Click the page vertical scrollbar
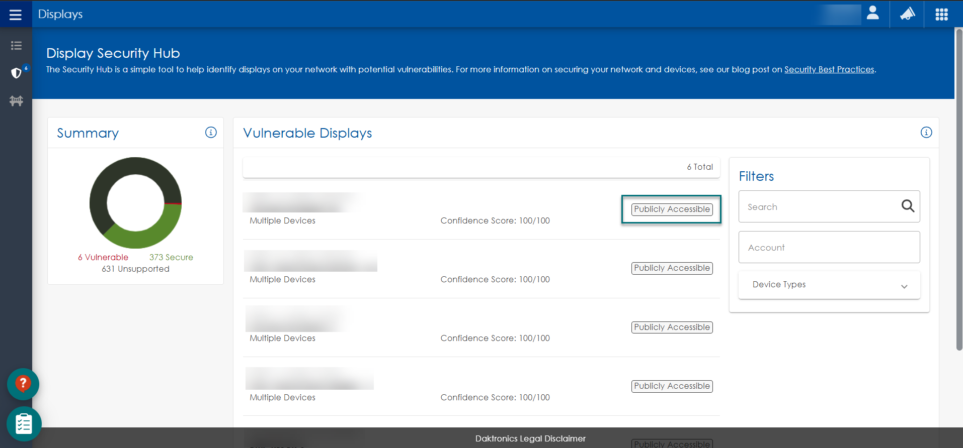 (x=959, y=191)
